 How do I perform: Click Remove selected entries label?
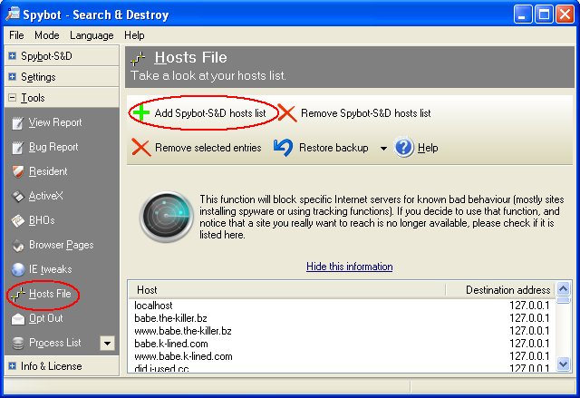[x=208, y=148]
